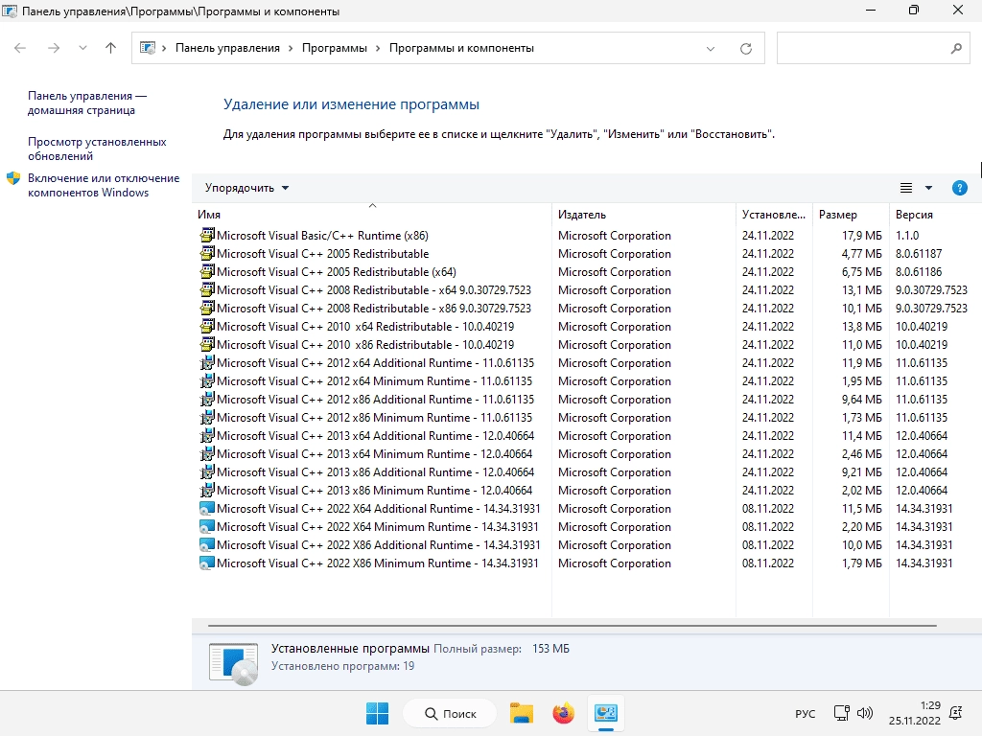Click Control Panel taskbar icon
This screenshot has width=982, height=736.
pyautogui.click(x=606, y=713)
